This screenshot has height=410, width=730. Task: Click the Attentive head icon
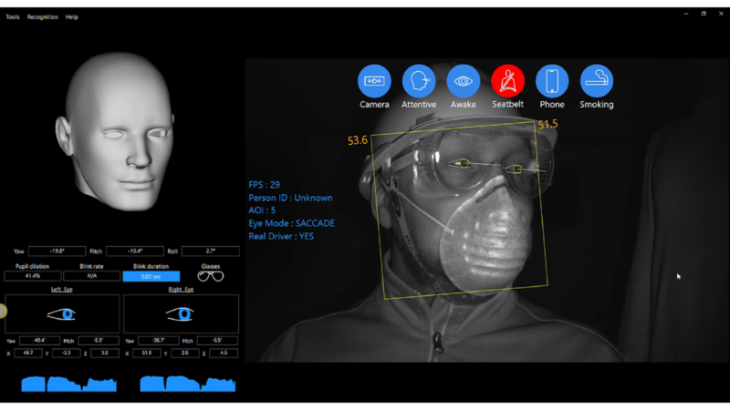point(419,81)
